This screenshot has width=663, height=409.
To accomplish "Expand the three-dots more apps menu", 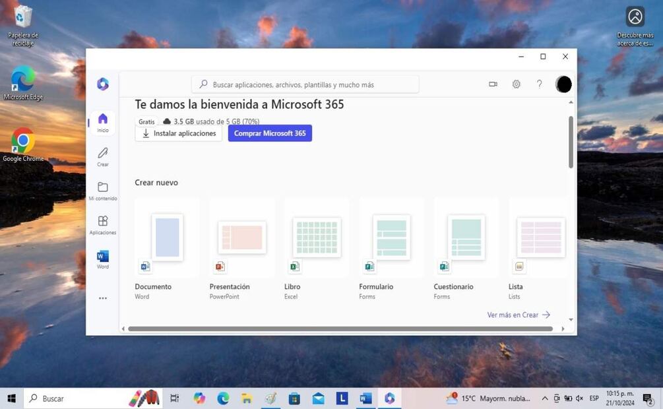I will [x=102, y=298].
